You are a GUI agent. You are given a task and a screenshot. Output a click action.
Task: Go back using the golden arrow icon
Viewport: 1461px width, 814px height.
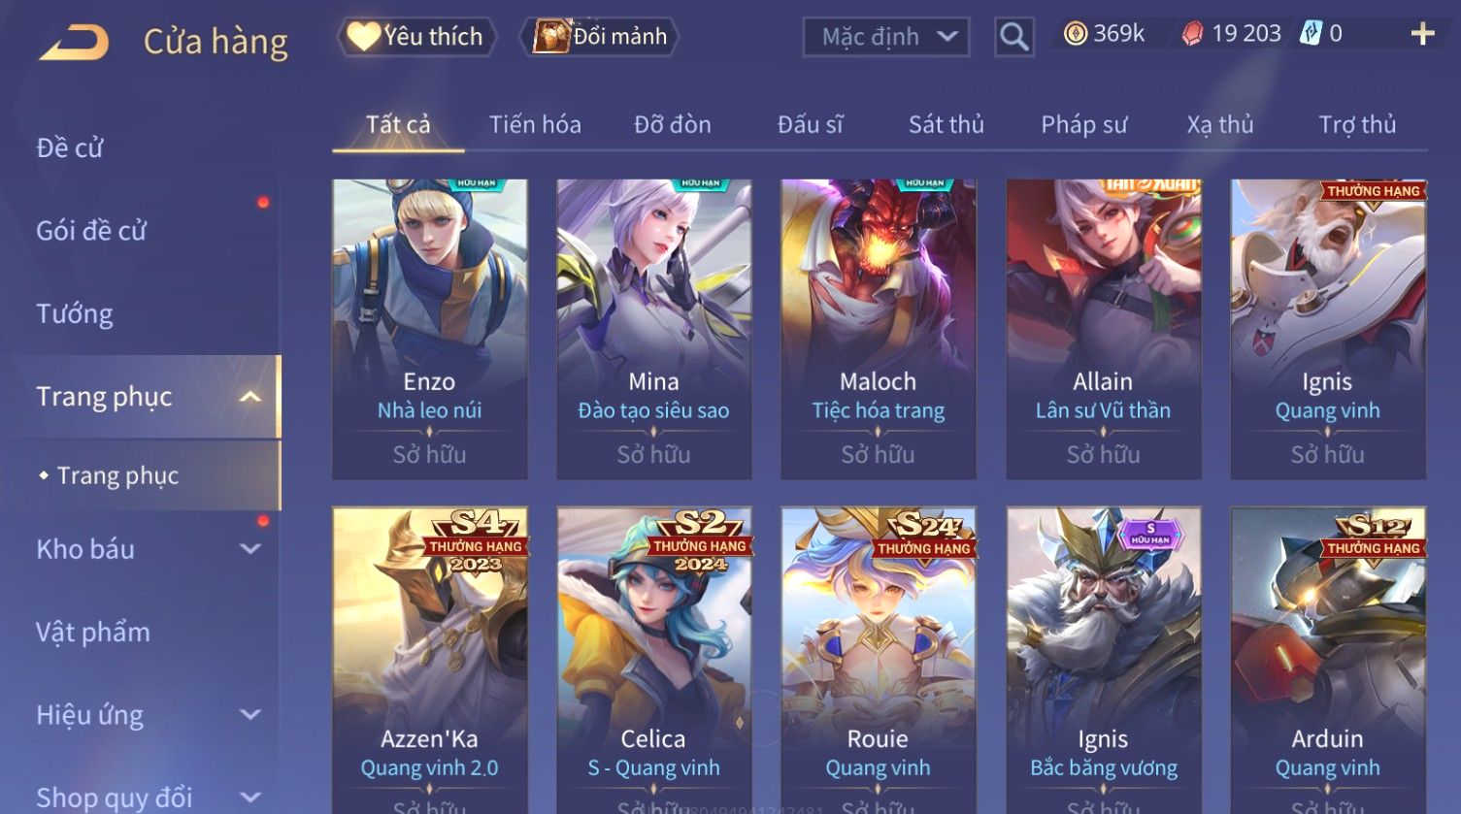73,42
